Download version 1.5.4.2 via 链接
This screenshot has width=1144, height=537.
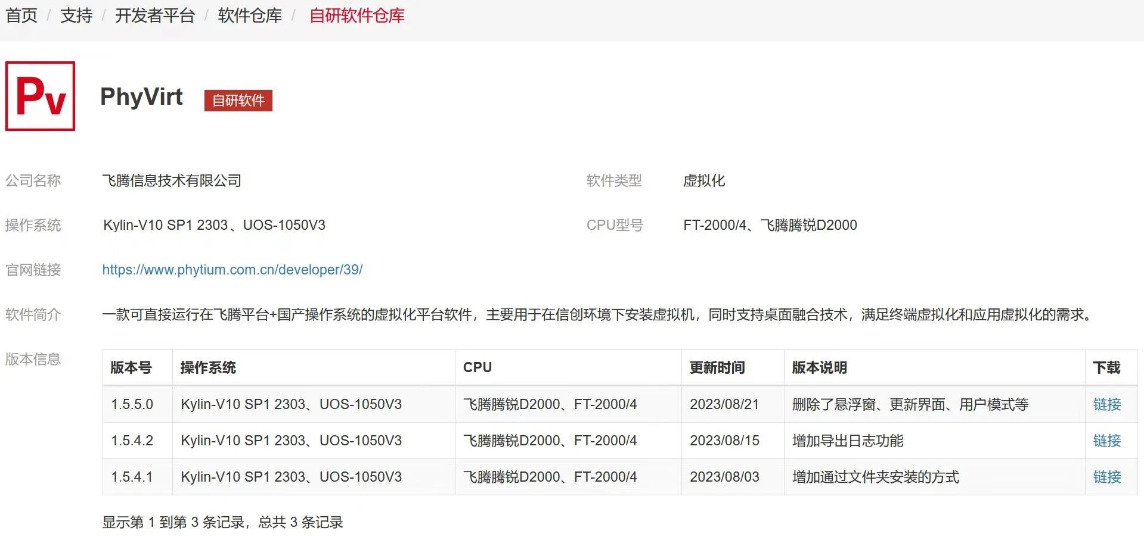point(1106,441)
